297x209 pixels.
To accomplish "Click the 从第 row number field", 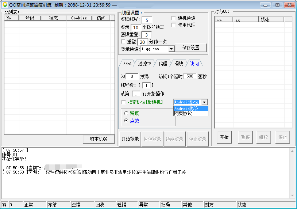I will pos(136,94).
